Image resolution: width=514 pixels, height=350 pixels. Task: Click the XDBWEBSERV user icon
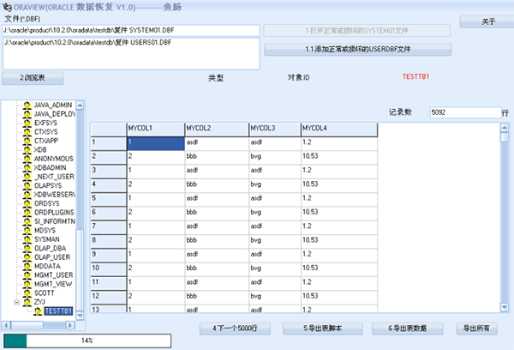tap(27, 195)
